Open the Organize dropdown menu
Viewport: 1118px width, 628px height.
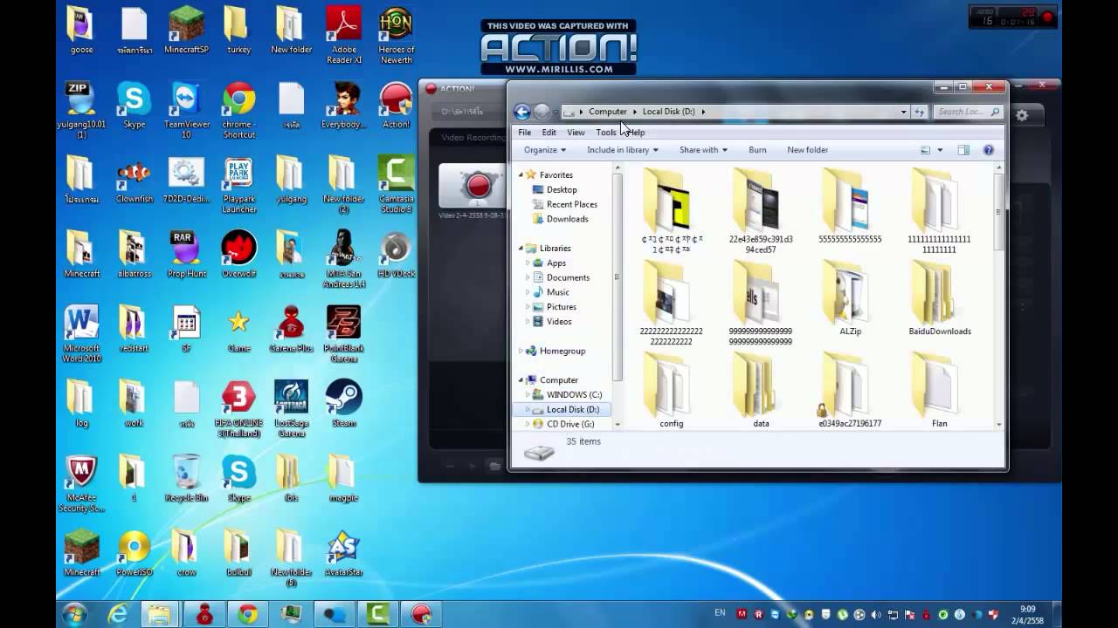[544, 150]
